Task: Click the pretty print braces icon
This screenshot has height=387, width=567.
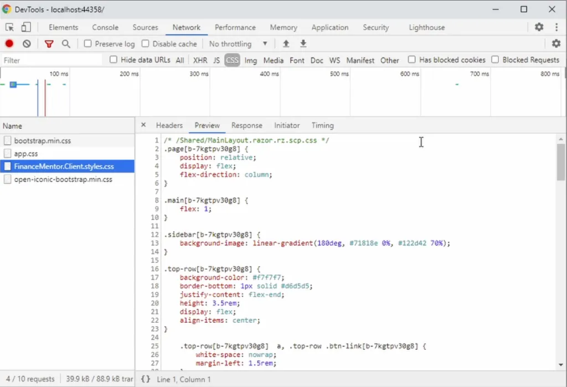Action: pyautogui.click(x=146, y=379)
